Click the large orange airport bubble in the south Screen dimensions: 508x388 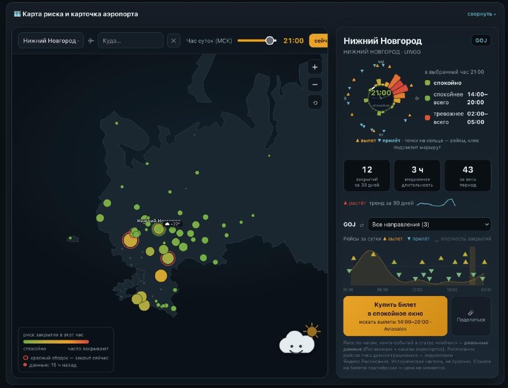click(x=161, y=276)
